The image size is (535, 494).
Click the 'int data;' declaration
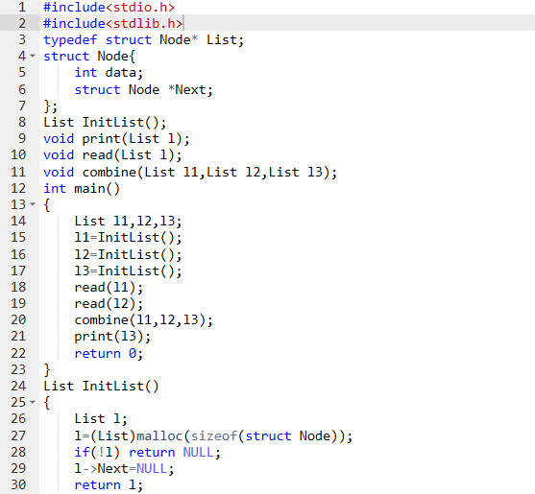[x=109, y=73]
